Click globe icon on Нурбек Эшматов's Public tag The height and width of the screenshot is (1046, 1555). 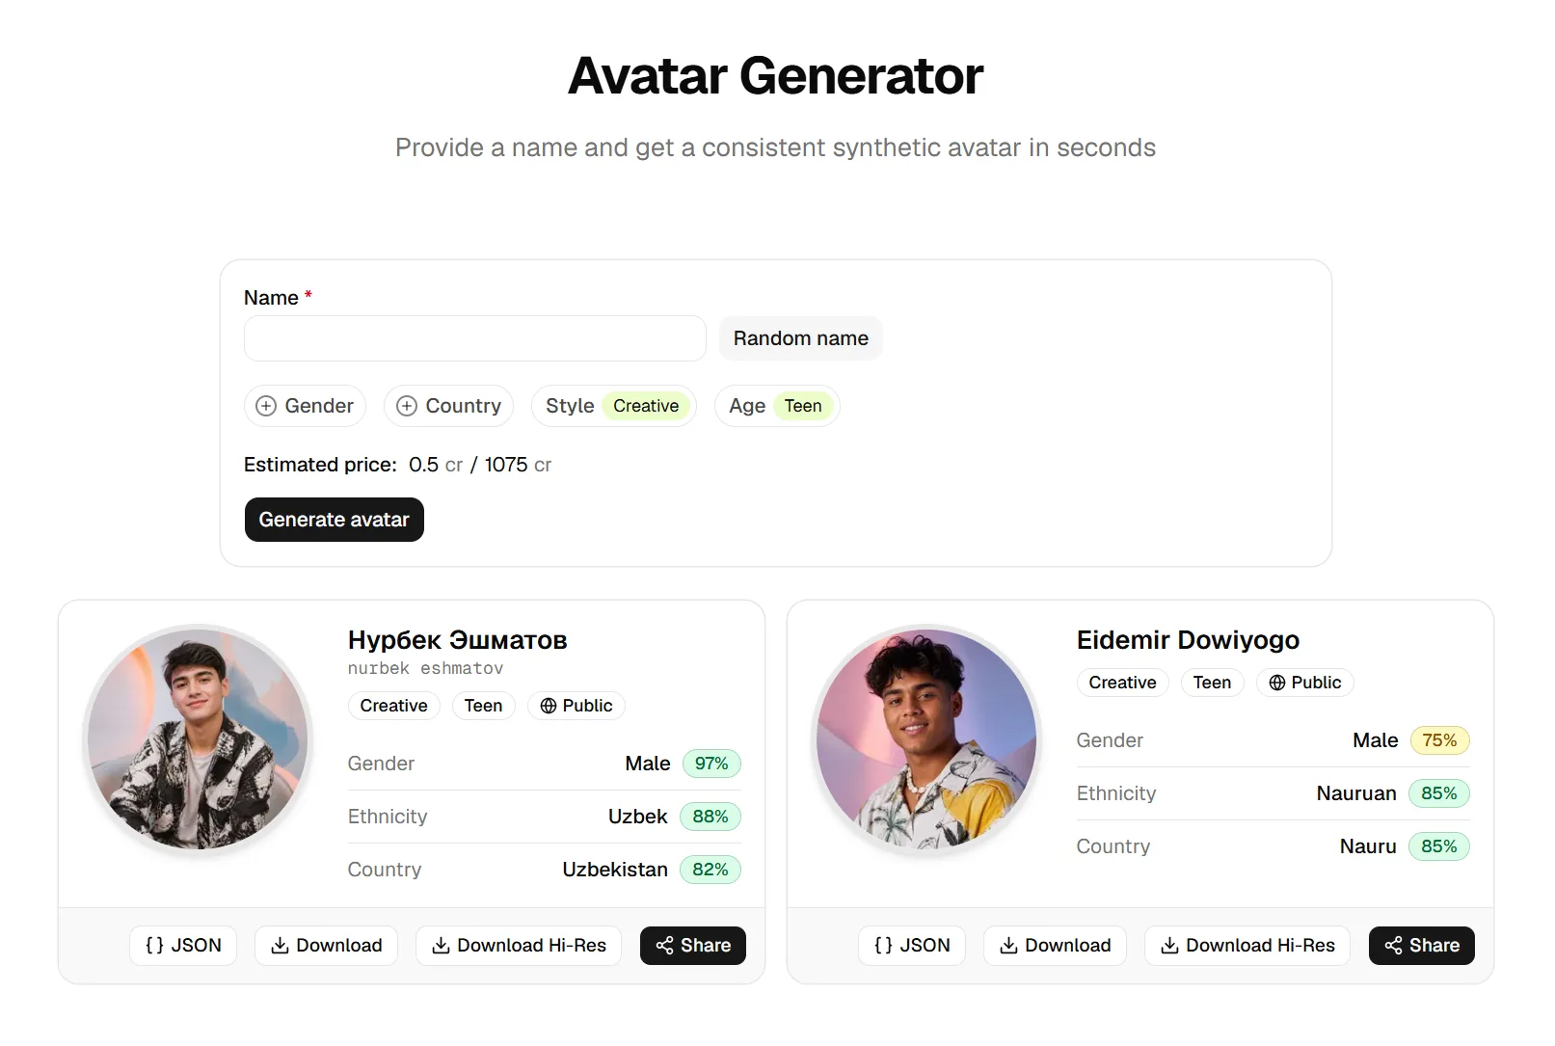549,706
